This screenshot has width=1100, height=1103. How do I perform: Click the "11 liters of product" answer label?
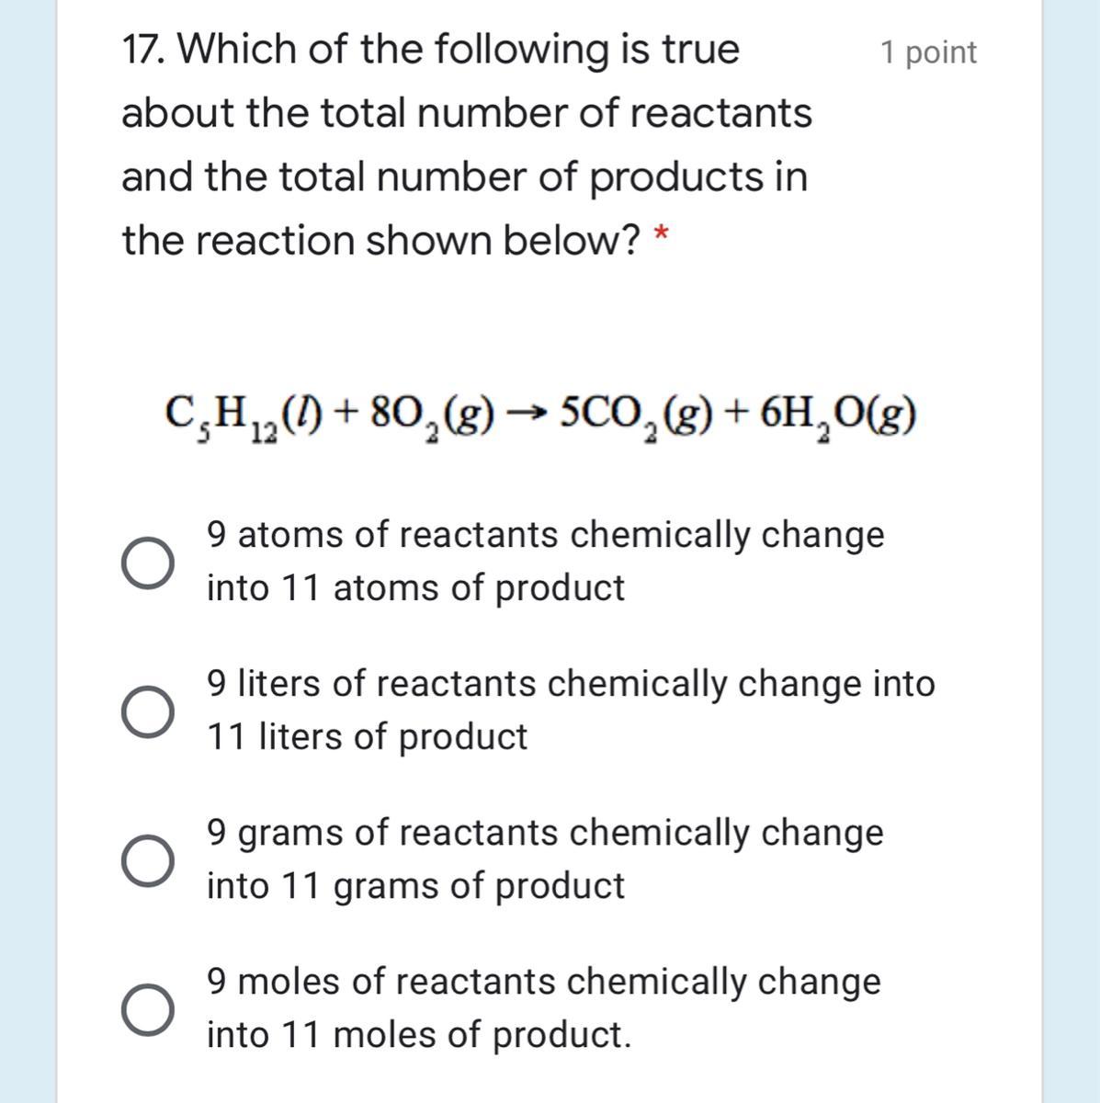pos(368,737)
